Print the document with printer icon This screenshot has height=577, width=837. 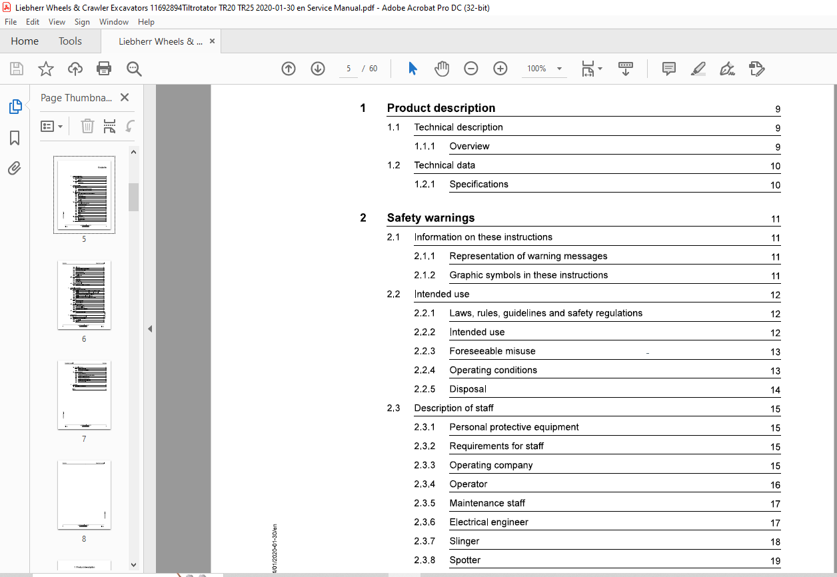coord(104,69)
